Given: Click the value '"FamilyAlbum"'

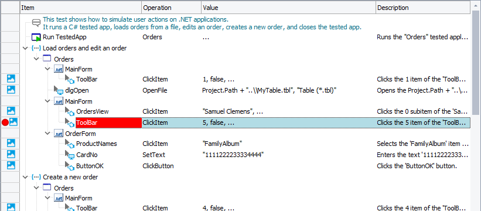Looking at the screenshot, I should click(x=223, y=144).
